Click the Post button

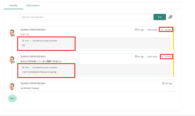[x=159, y=17]
